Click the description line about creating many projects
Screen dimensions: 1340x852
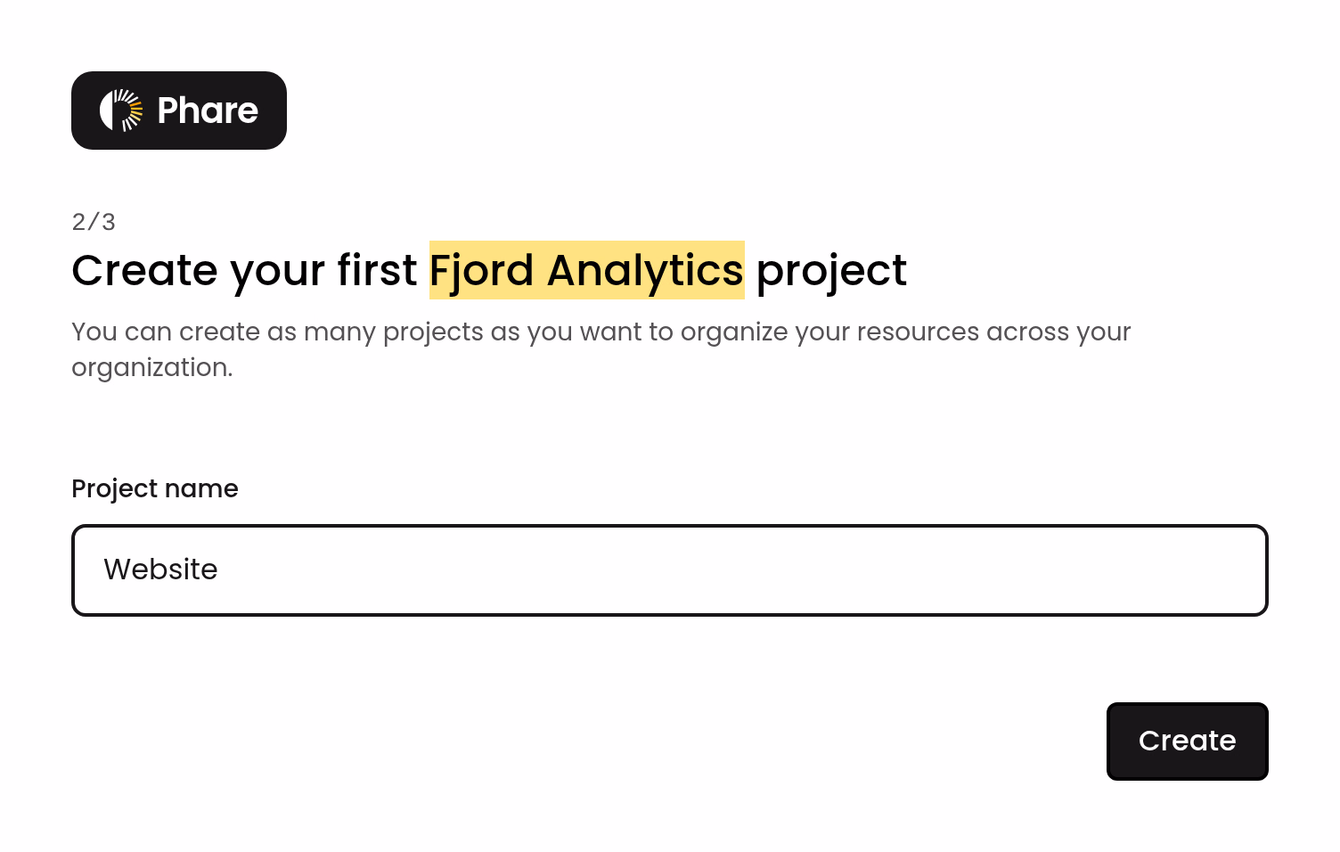pyautogui.click(x=601, y=332)
